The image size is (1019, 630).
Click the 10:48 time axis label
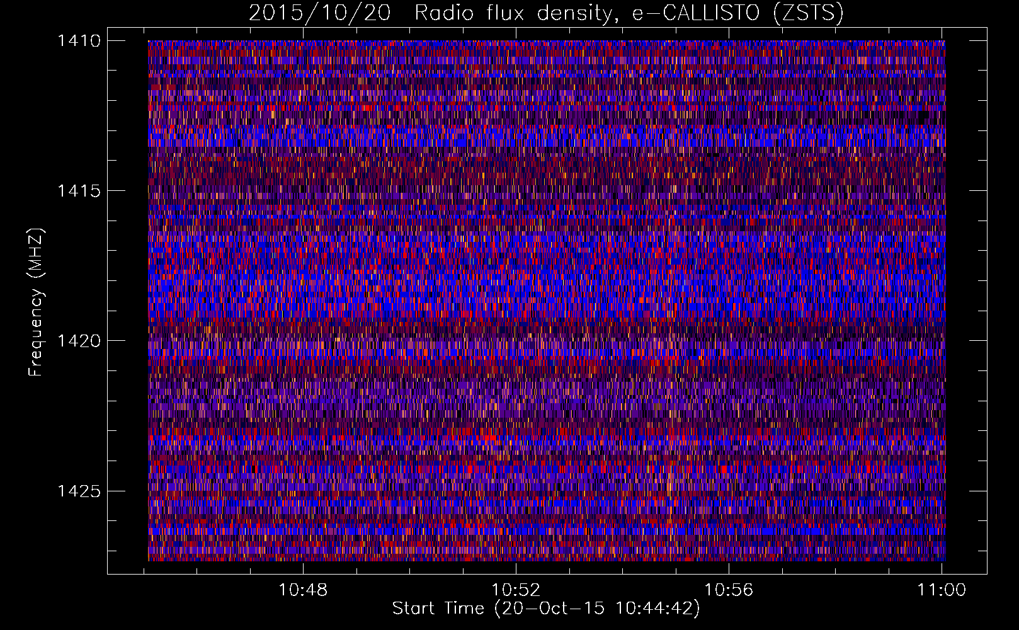point(304,590)
